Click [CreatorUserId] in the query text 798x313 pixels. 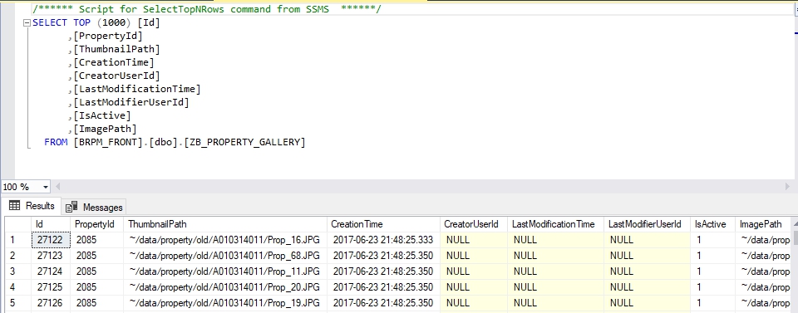pos(116,76)
